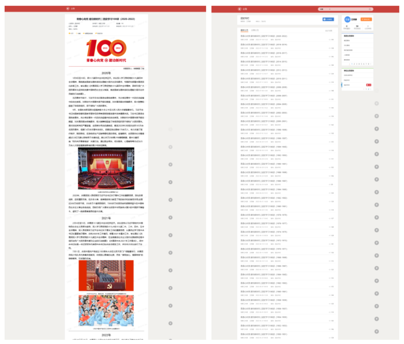The width and height of the screenshot is (404, 344).
Task: Open the search type dropdown in the search bar
Action: coord(325,9)
